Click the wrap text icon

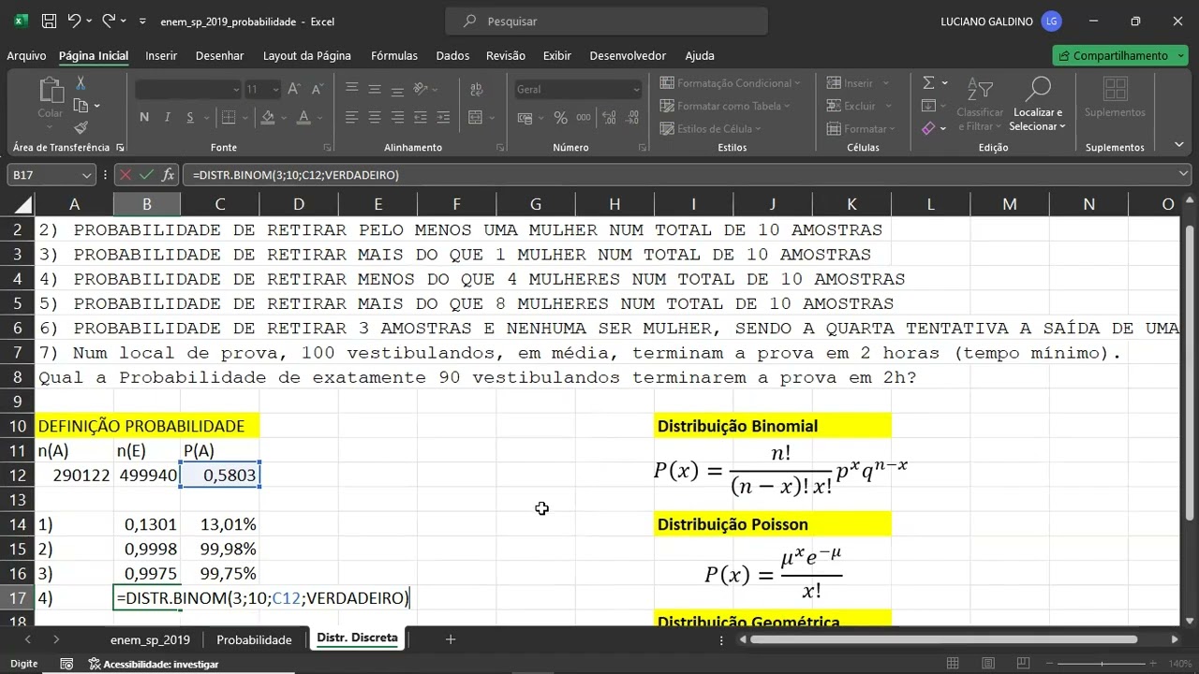[x=475, y=89]
